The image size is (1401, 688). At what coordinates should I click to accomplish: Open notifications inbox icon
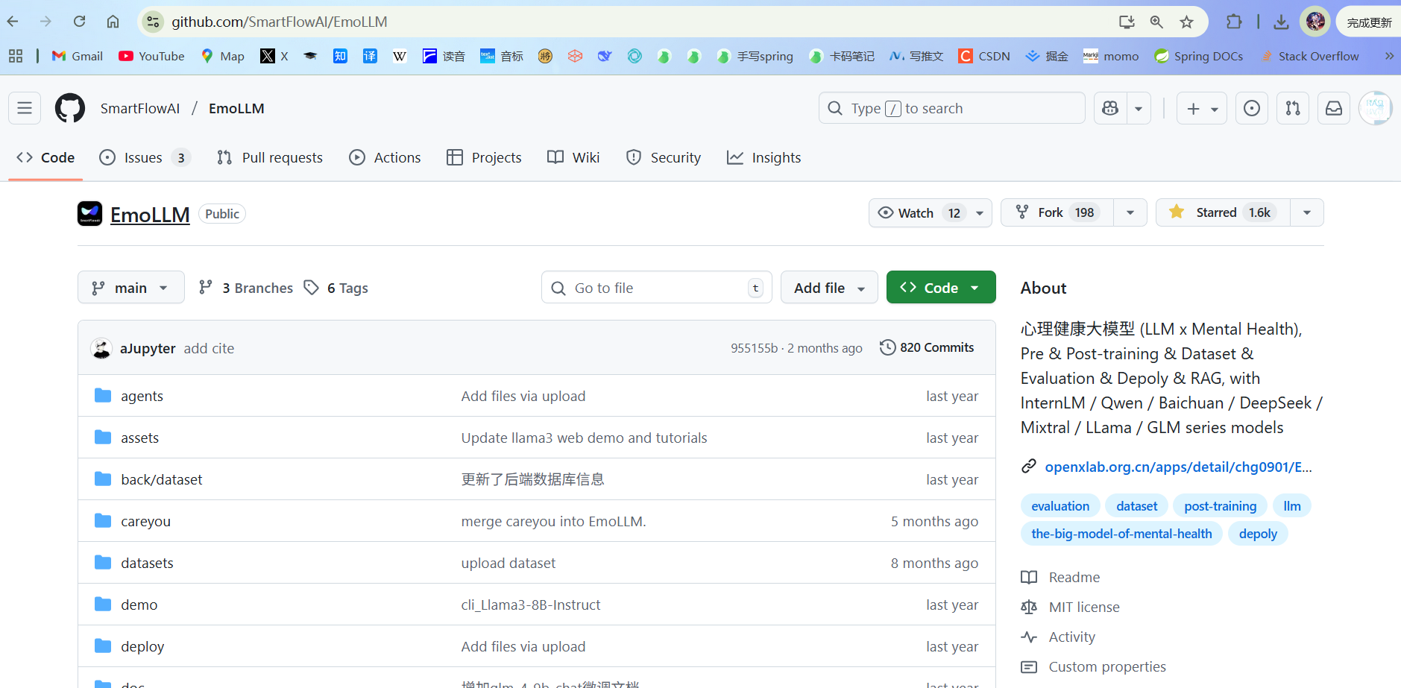[1334, 108]
